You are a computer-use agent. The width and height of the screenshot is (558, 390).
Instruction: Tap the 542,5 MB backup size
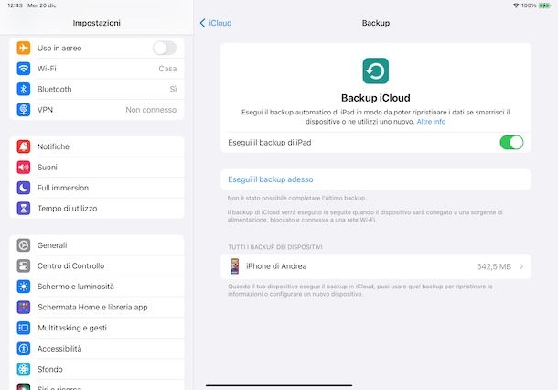494,266
